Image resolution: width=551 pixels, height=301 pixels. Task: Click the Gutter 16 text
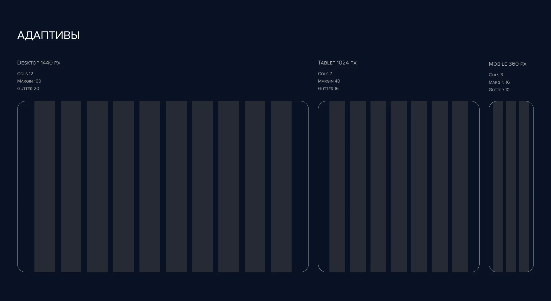point(328,89)
